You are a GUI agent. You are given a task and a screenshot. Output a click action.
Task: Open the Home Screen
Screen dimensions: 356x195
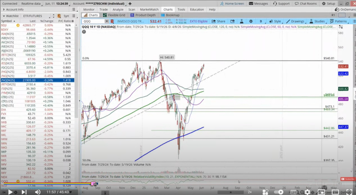pyautogui.click(x=232, y=4)
